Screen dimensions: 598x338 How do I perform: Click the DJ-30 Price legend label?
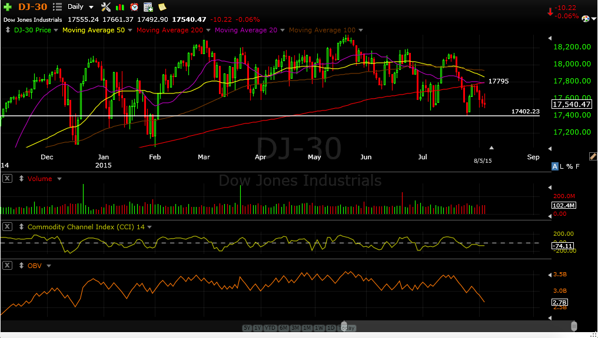tap(32, 30)
